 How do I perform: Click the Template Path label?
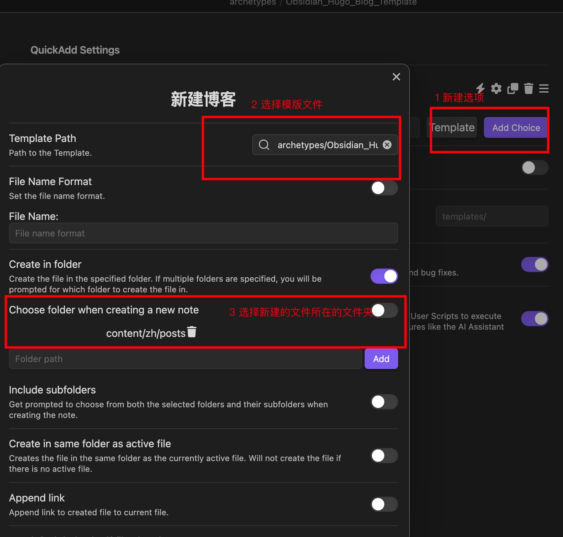pos(43,138)
